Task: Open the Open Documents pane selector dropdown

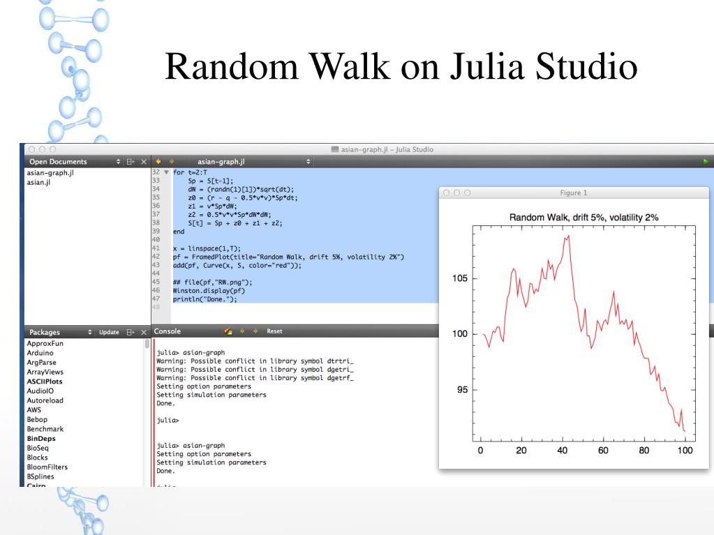Action: tap(119, 162)
